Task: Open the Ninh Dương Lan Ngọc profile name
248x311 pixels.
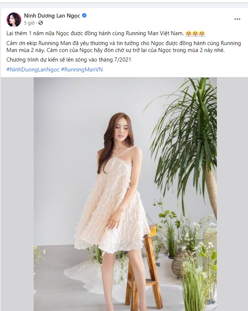Action: pyautogui.click(x=52, y=15)
